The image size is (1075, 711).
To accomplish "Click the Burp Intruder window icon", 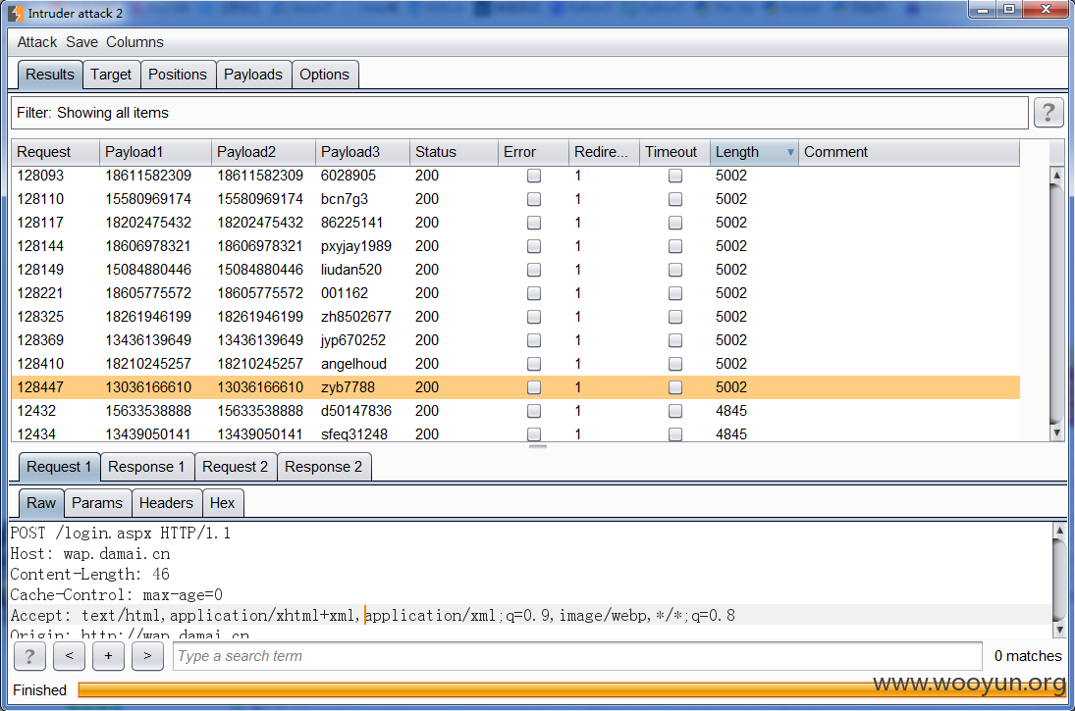I will pos(15,13).
